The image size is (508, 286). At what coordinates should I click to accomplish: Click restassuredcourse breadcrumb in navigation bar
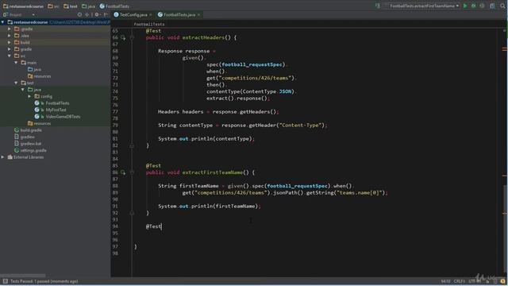pos(23,6)
